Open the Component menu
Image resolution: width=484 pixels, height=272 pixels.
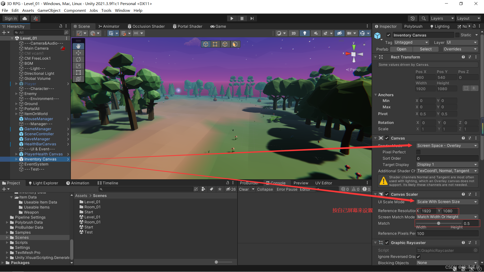click(75, 10)
